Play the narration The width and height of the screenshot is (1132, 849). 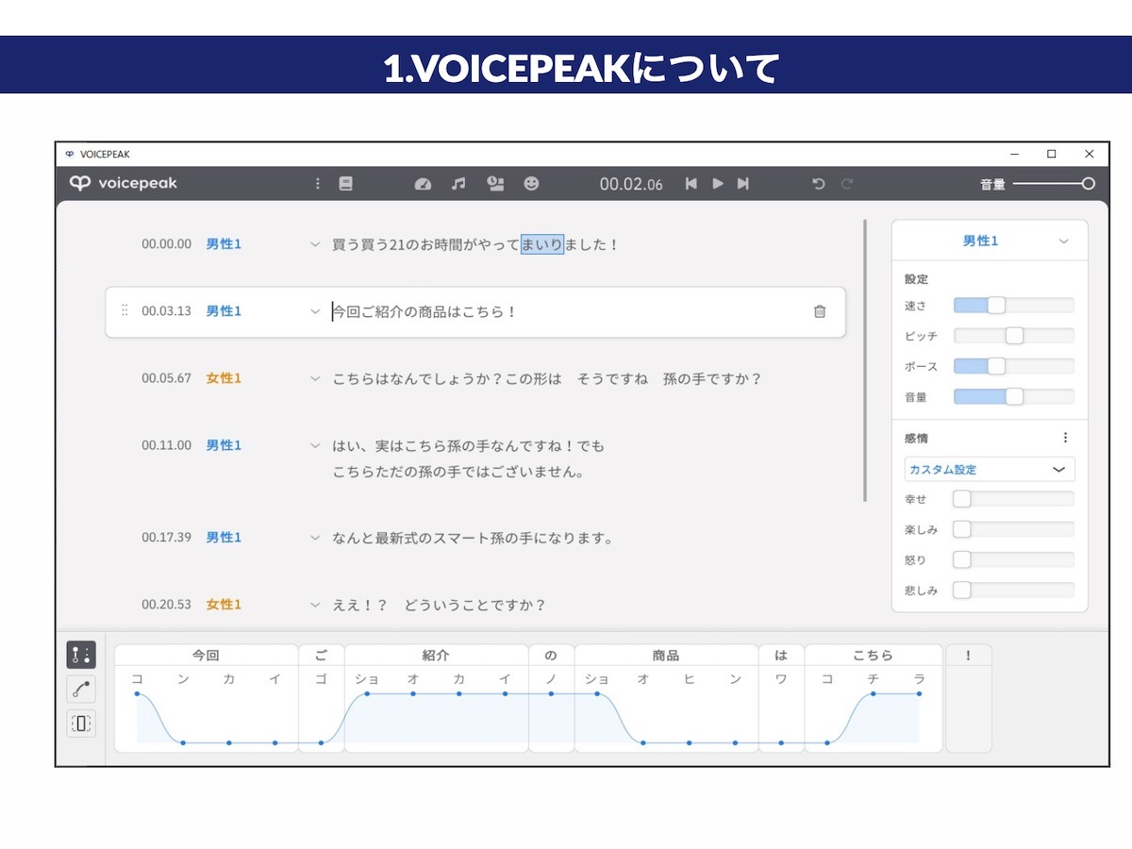[718, 184]
